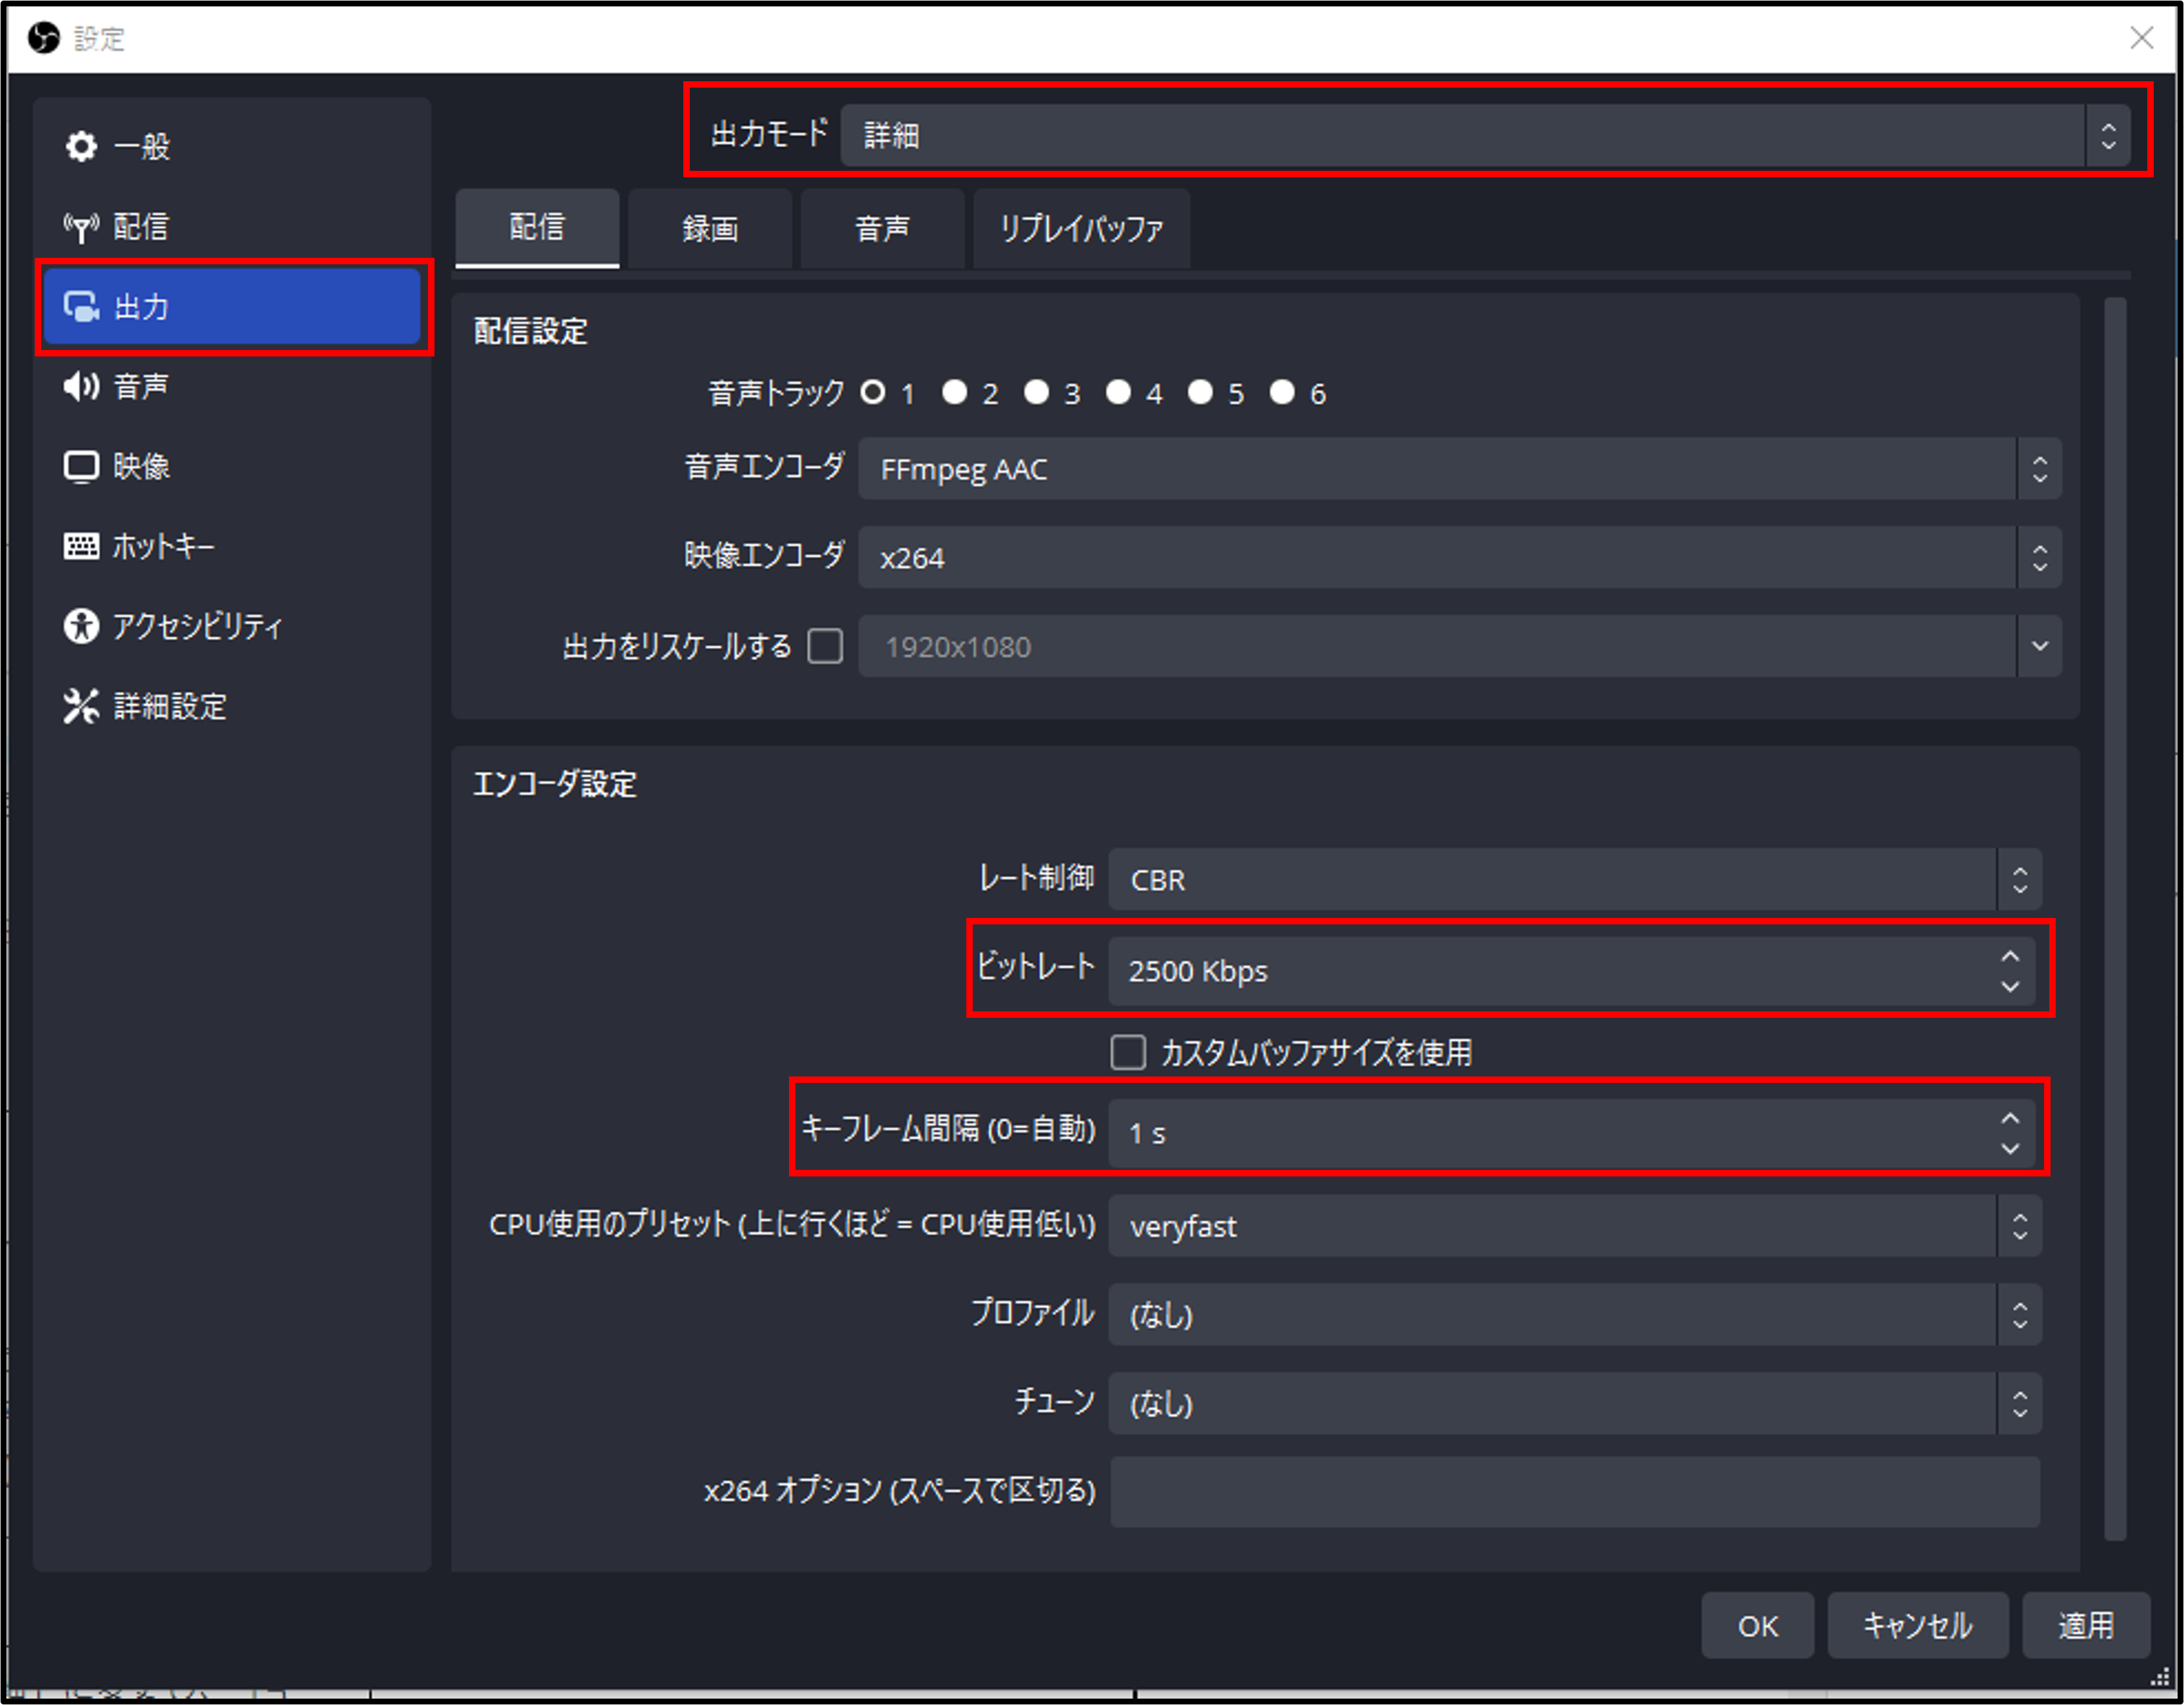This screenshot has width=2184, height=1705.
Task: Open 詳細設定 via wrench tools icon
Action: click(x=81, y=706)
